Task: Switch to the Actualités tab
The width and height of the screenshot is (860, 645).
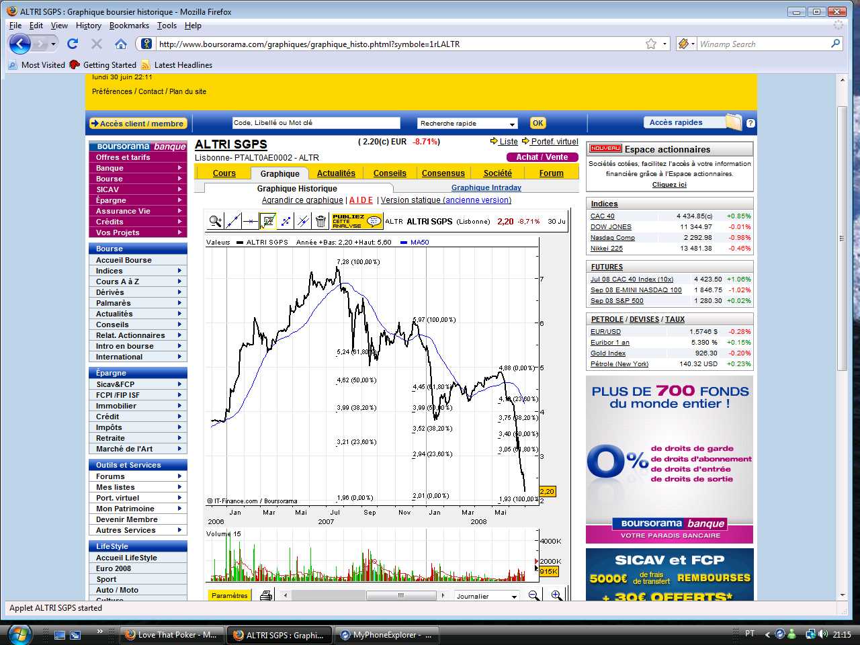Action: coord(336,173)
